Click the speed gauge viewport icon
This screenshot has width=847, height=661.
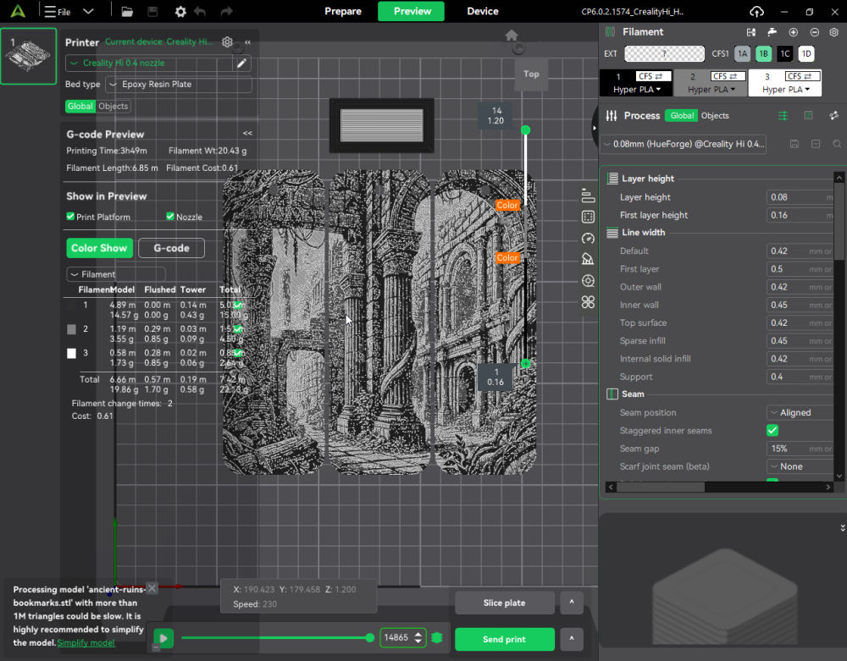pos(588,238)
